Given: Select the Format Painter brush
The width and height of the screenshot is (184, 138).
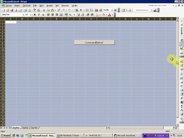Looking at the screenshot, I should coord(59,10).
